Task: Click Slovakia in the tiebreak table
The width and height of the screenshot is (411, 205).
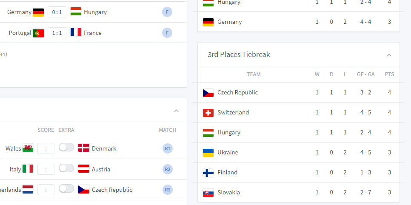Action: pyautogui.click(x=228, y=192)
